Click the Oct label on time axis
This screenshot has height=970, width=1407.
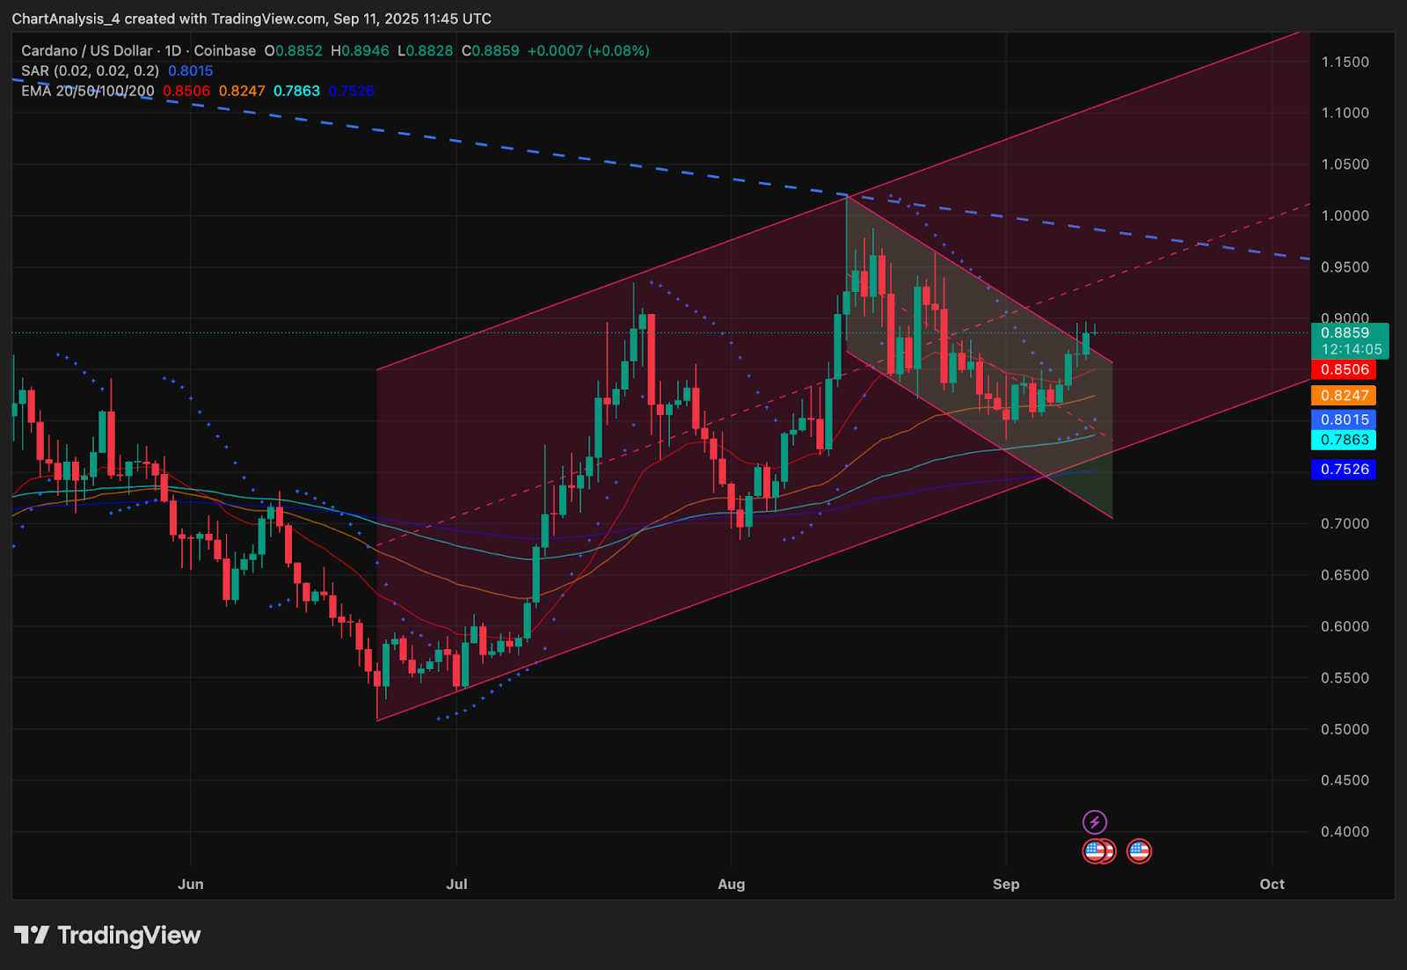pyautogui.click(x=1272, y=884)
